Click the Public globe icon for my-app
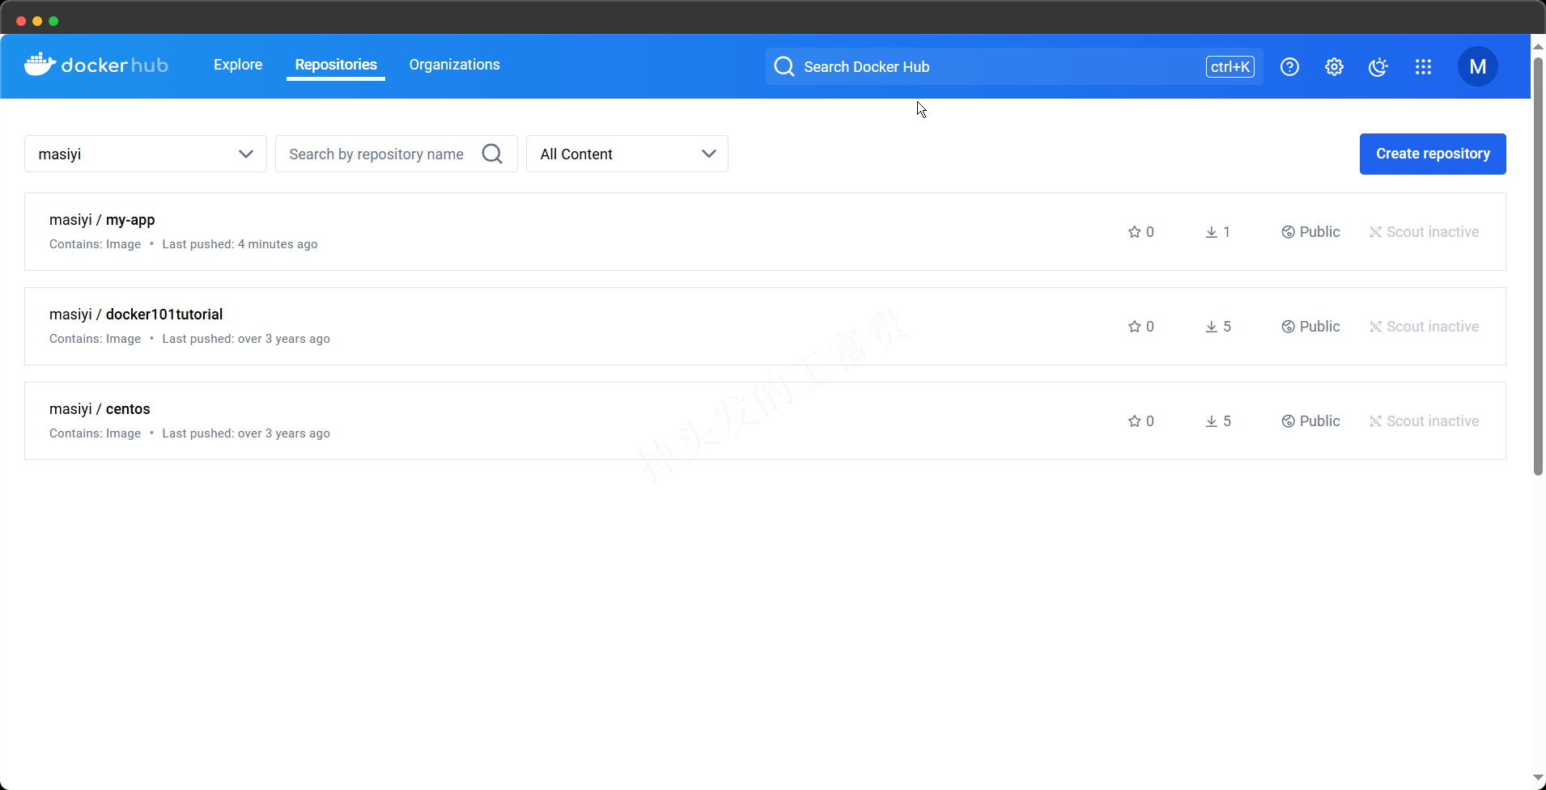Image resolution: width=1546 pixels, height=790 pixels. click(x=1288, y=232)
